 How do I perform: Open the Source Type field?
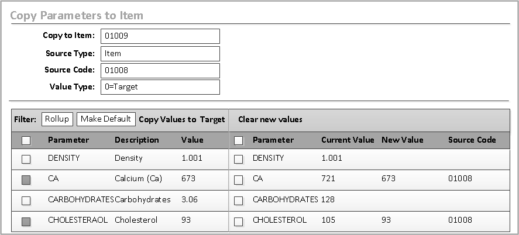pyautogui.click(x=160, y=54)
